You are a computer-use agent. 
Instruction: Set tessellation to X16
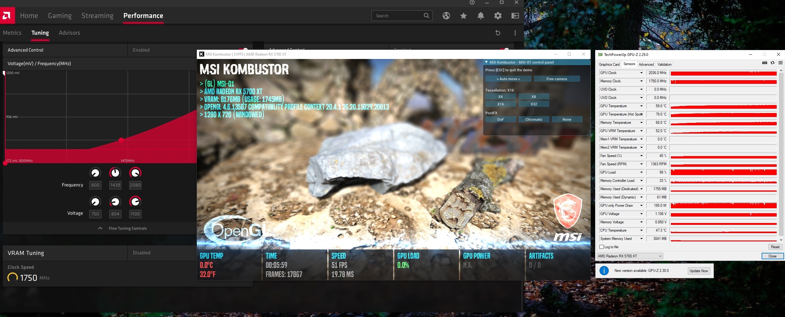(500, 104)
